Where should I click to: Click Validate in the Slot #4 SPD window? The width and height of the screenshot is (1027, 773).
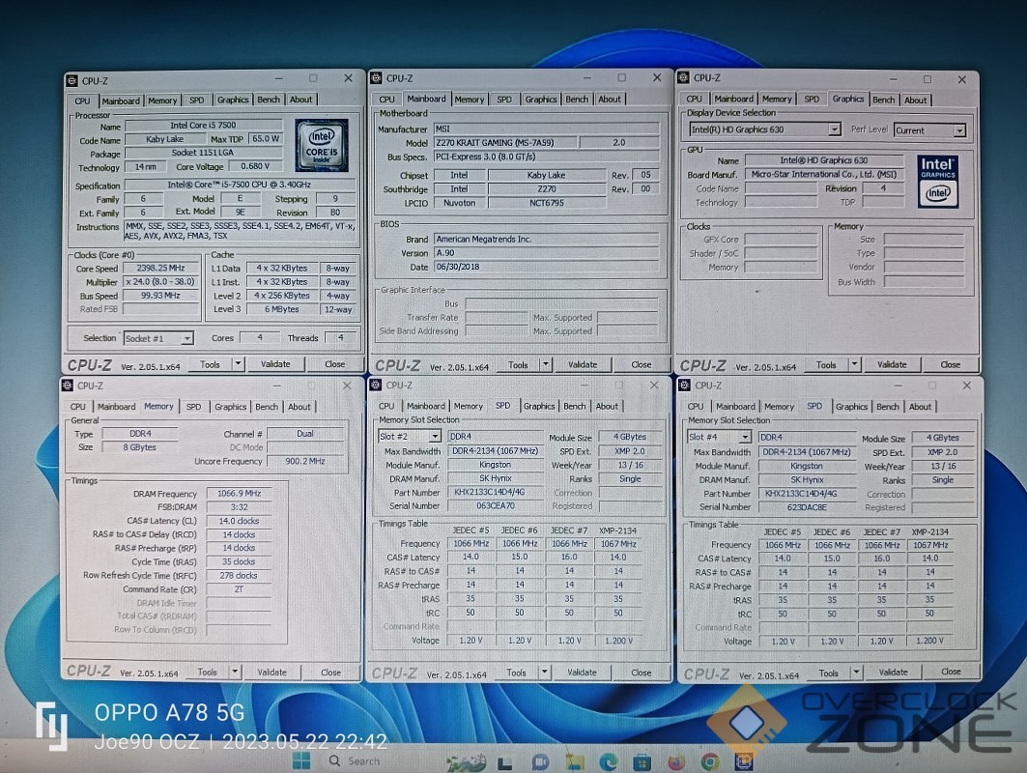(893, 673)
